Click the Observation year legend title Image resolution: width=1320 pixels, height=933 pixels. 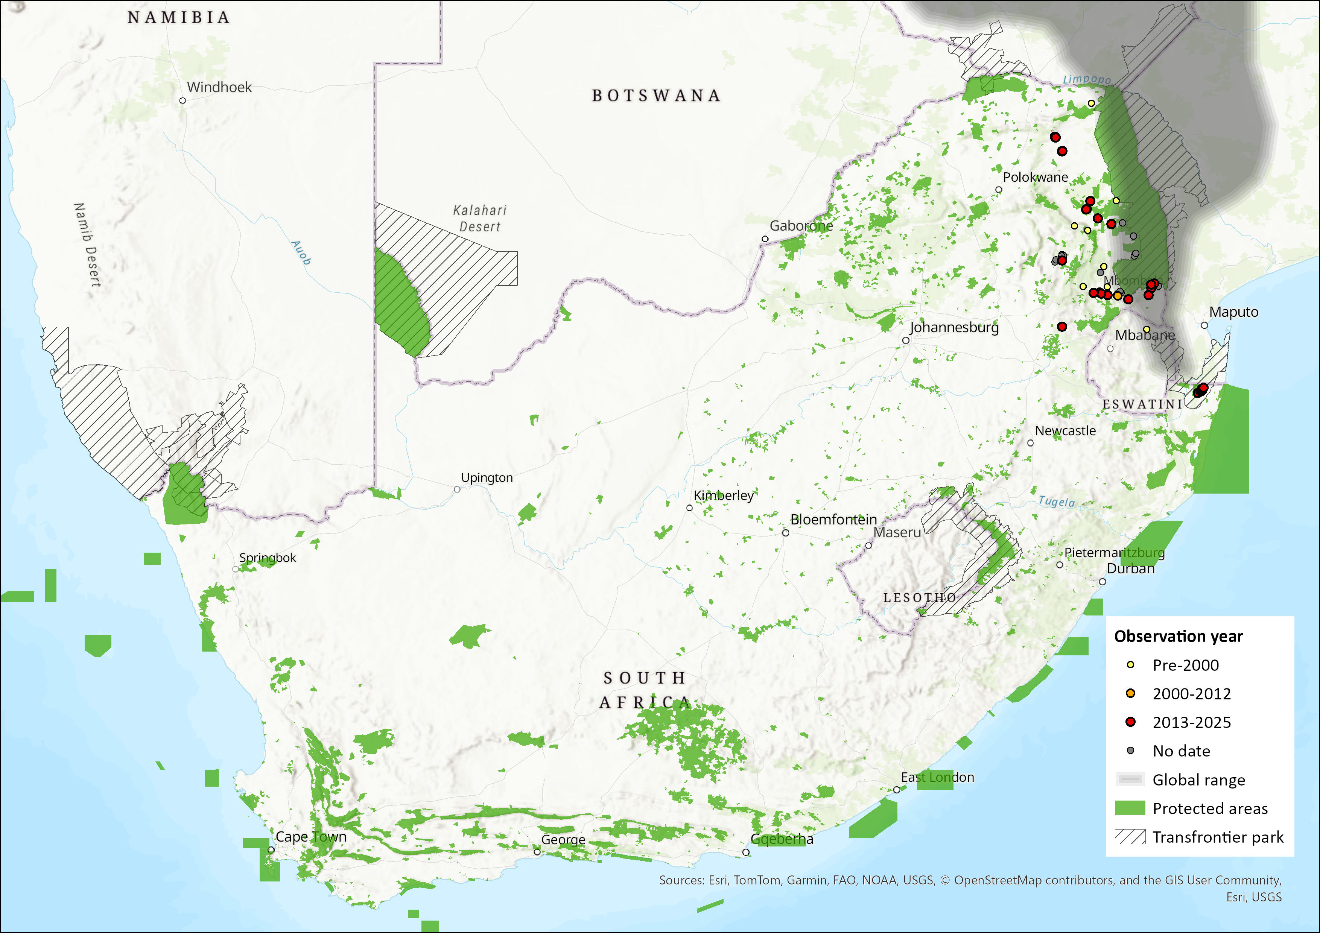(1178, 637)
